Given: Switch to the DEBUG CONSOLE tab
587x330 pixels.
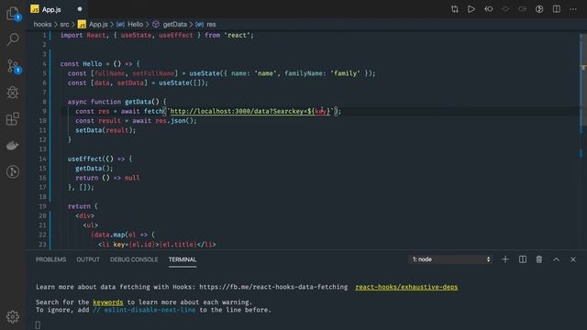Looking at the screenshot, I should (134, 259).
